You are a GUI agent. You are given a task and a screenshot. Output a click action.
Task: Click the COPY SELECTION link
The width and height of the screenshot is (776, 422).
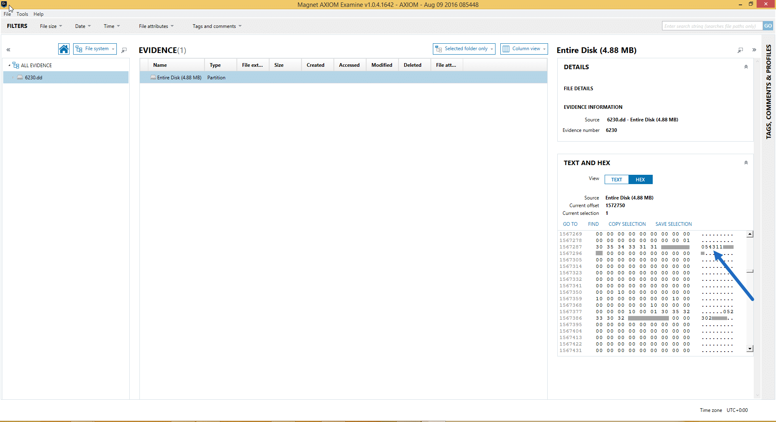(x=627, y=224)
